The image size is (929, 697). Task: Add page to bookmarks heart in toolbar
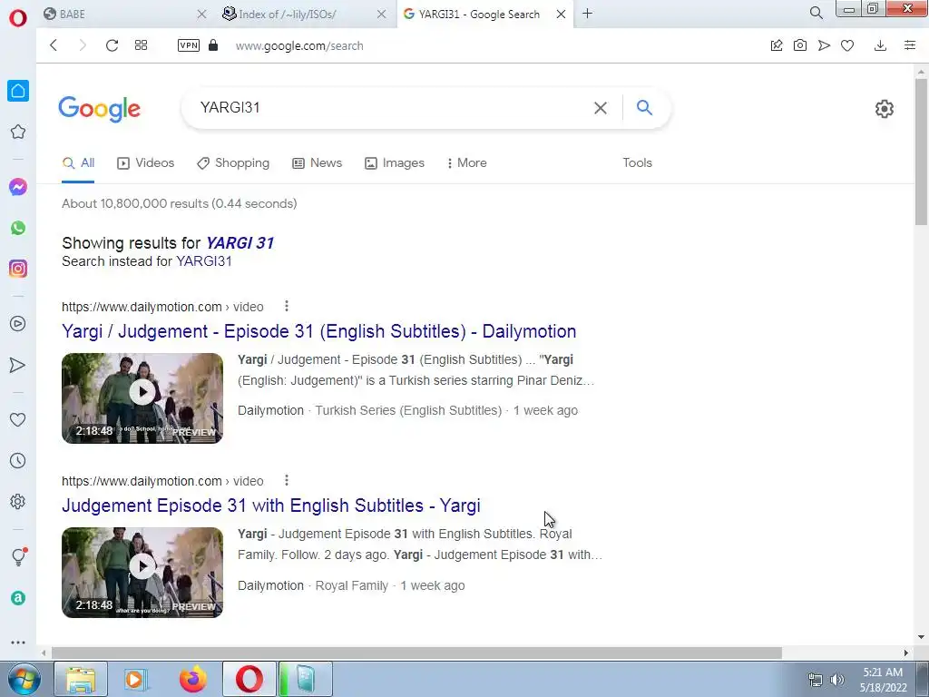pos(847,45)
